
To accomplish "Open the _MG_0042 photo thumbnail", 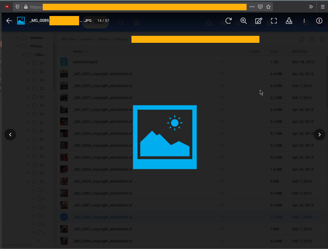I will [64, 121].
